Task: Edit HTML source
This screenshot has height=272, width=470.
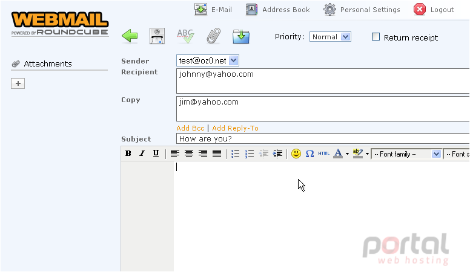Action: 323,154
